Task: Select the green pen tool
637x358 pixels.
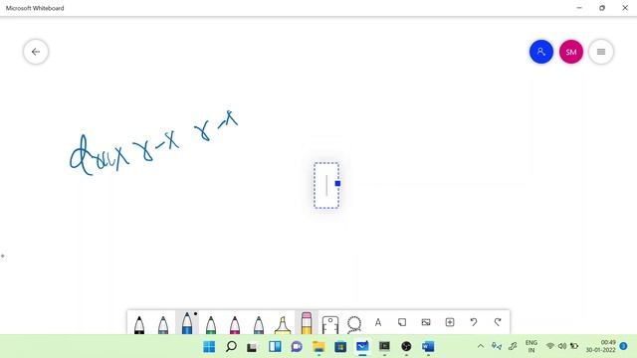Action: point(211,324)
